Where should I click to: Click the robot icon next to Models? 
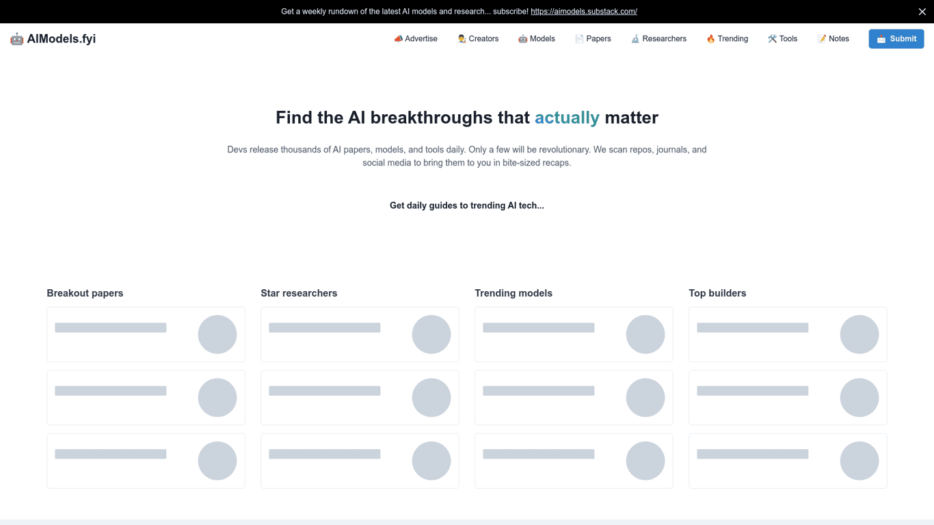click(x=522, y=39)
